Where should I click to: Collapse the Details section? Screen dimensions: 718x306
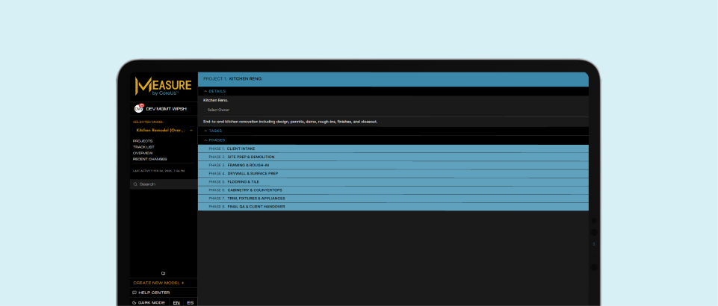tap(214, 91)
